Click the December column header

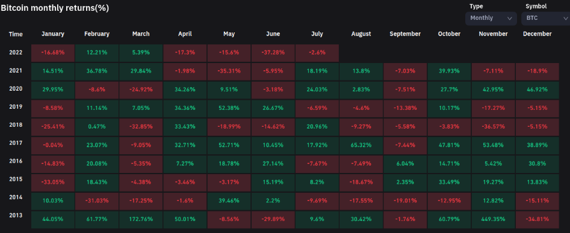point(537,34)
